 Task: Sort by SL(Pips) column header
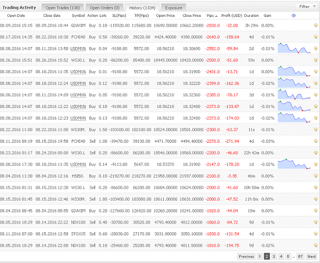119,15
